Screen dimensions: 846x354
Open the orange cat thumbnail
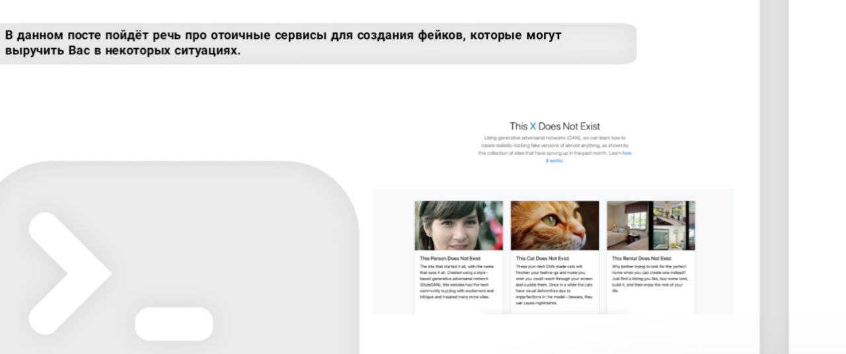555,225
